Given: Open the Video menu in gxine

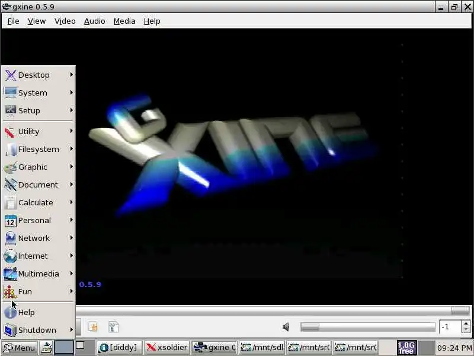Looking at the screenshot, I should 65,21.
